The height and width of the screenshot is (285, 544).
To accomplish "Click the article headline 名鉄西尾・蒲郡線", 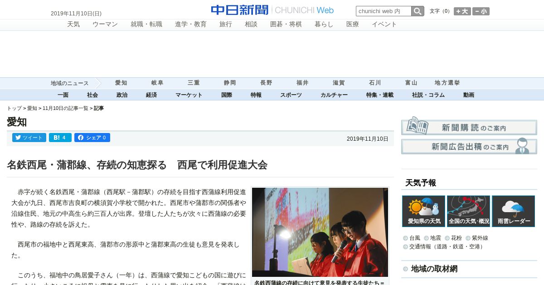I will click(x=137, y=165).
